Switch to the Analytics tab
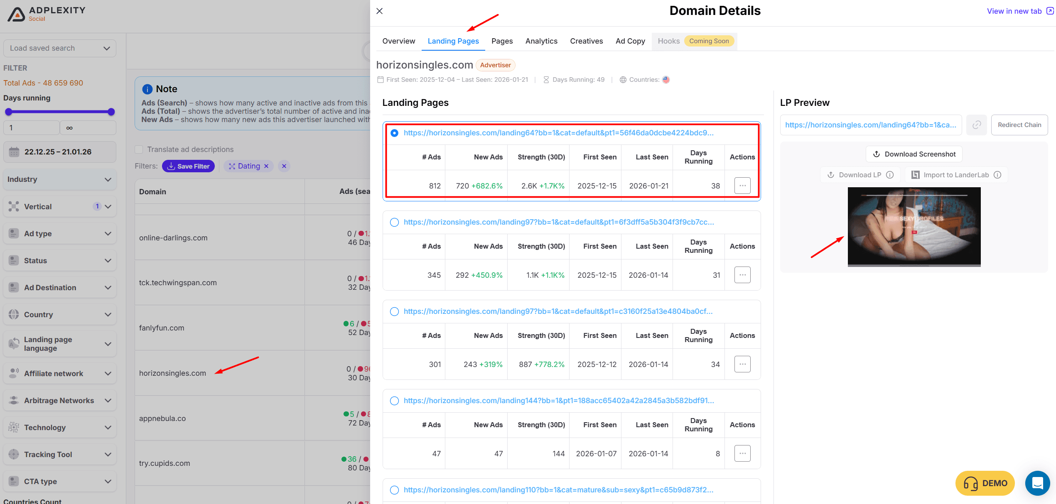Viewport: 1056px width, 504px height. tap(541, 41)
